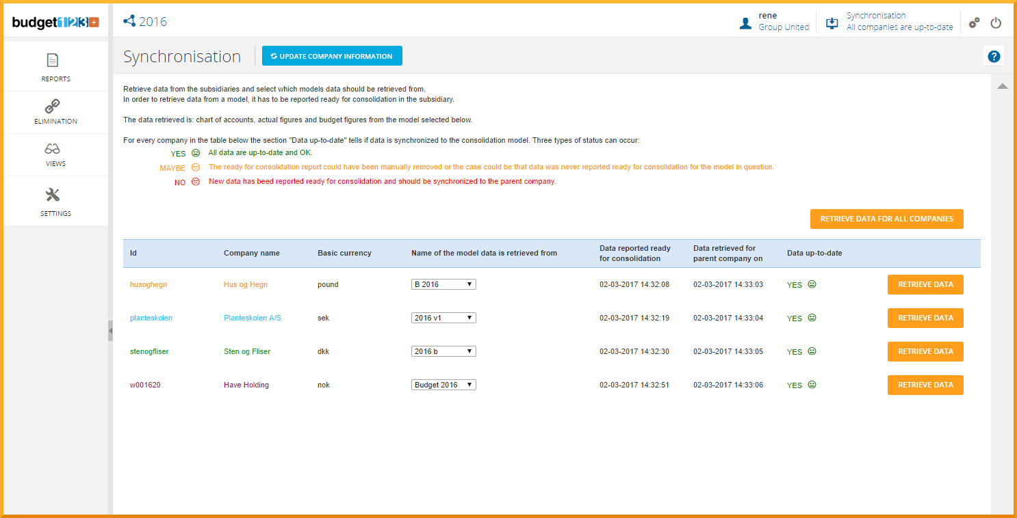Click the blue help question mark icon
The height and width of the screenshot is (518, 1017).
coord(994,57)
